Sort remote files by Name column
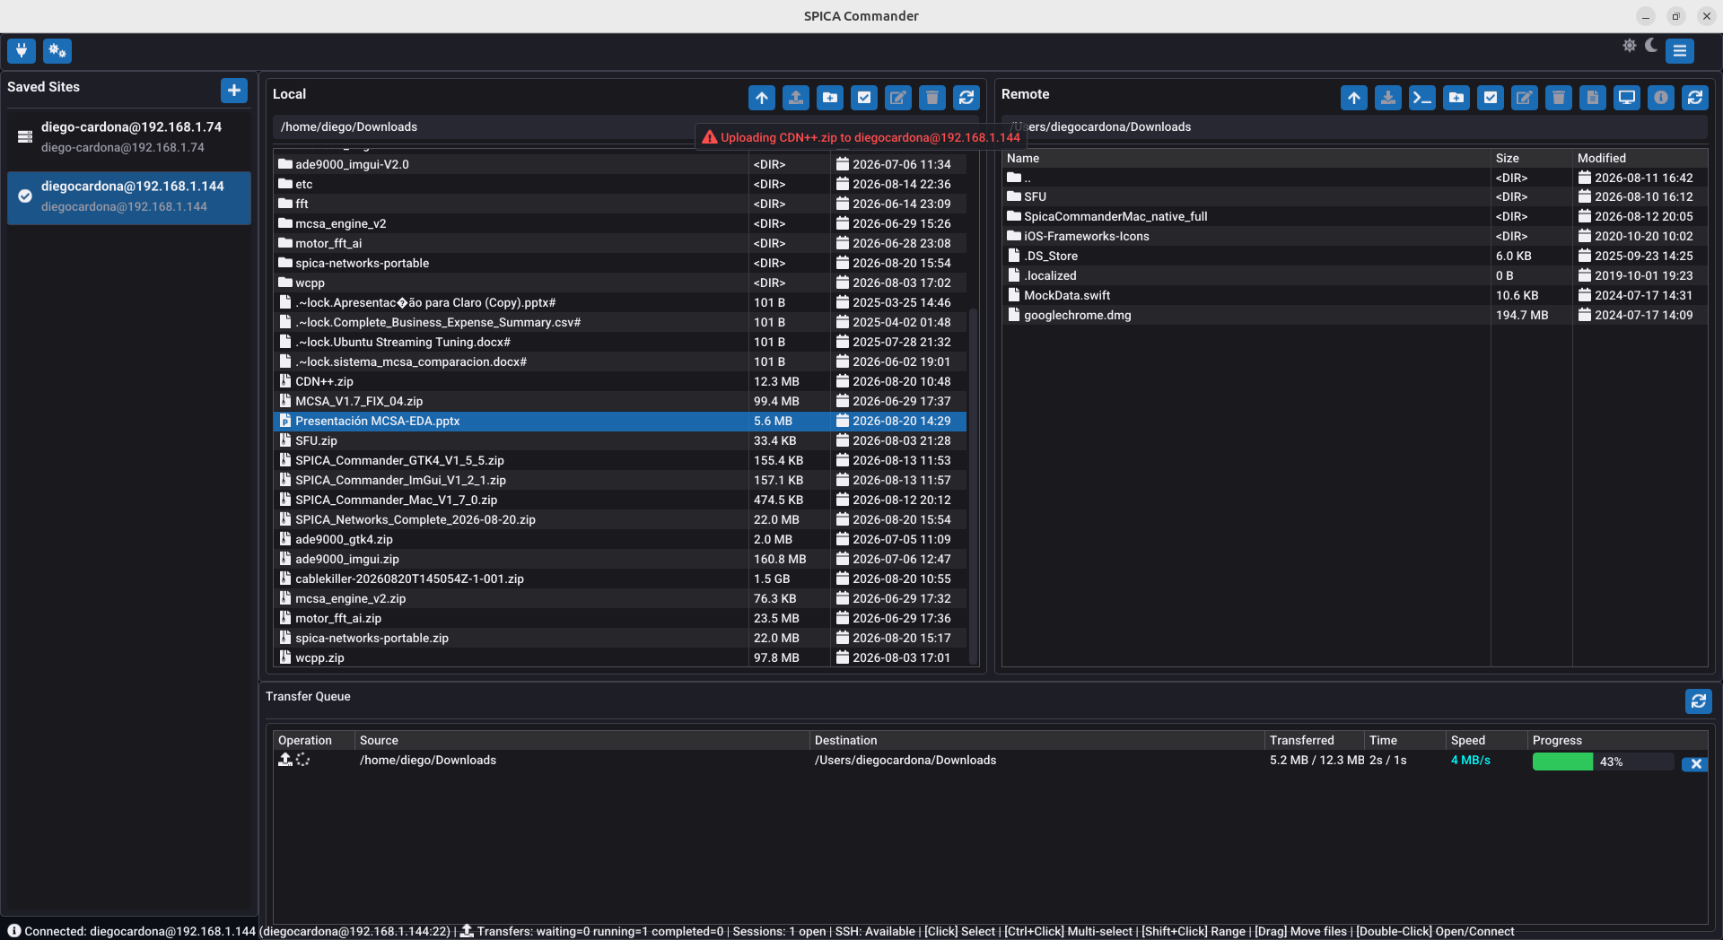1723x940 pixels. pyautogui.click(x=1246, y=158)
